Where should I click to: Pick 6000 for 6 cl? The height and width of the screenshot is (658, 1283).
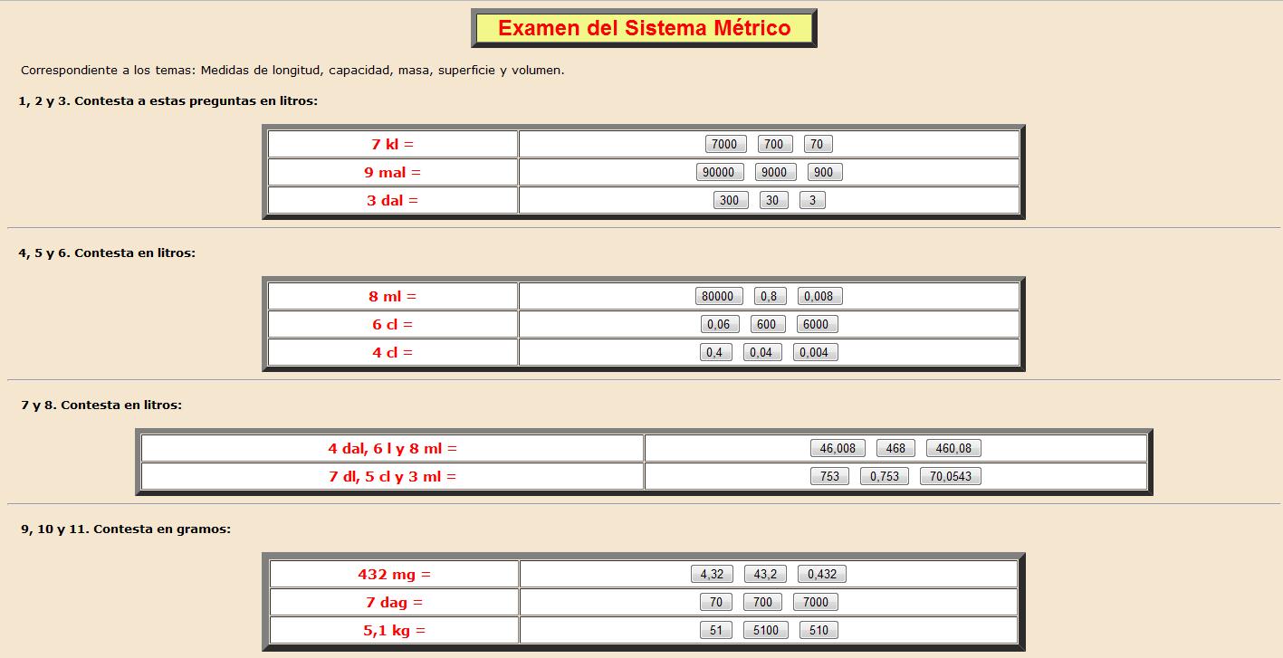(817, 324)
